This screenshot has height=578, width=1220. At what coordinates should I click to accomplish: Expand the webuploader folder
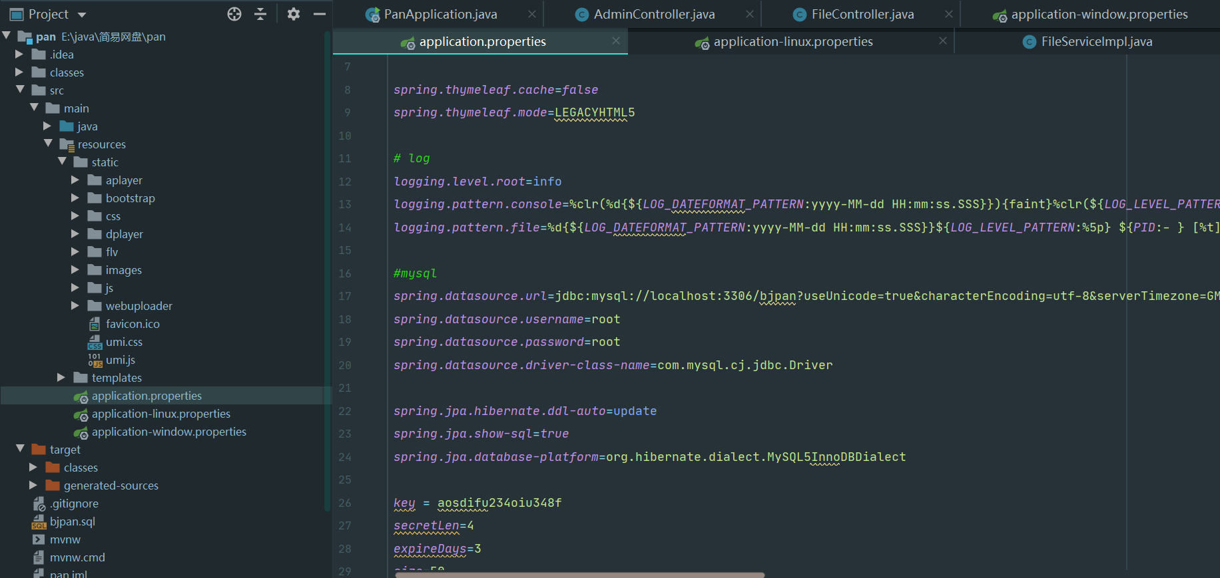(75, 305)
